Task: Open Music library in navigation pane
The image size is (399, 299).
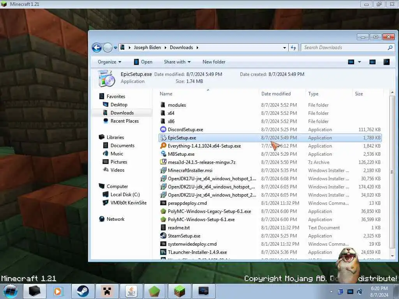Action: [x=117, y=154]
